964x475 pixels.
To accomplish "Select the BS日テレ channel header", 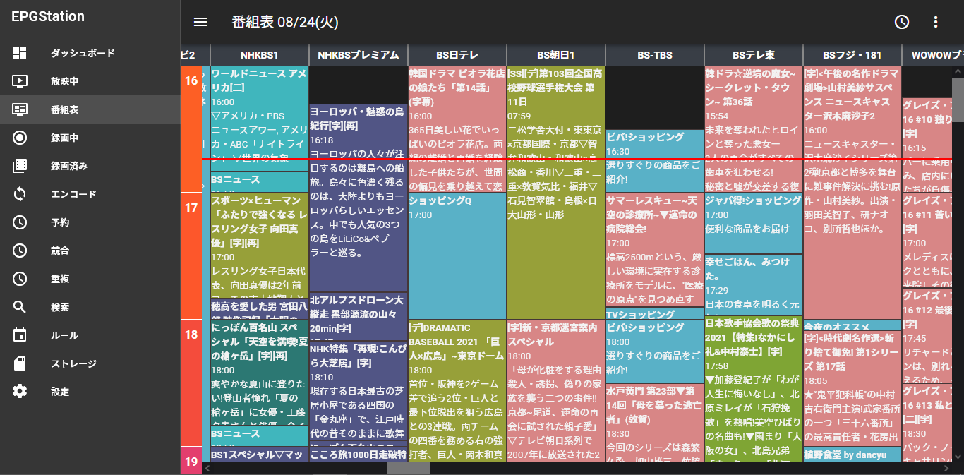I will coord(457,55).
